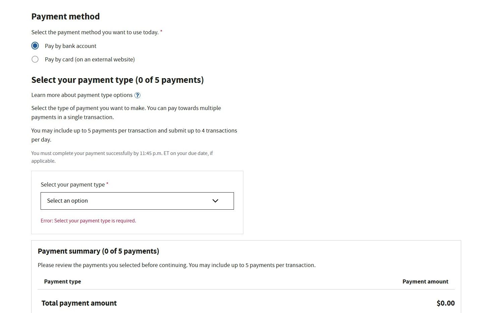Click the 'Payment amount' column header
Viewport: 482px width, 313px height.
[x=425, y=281]
